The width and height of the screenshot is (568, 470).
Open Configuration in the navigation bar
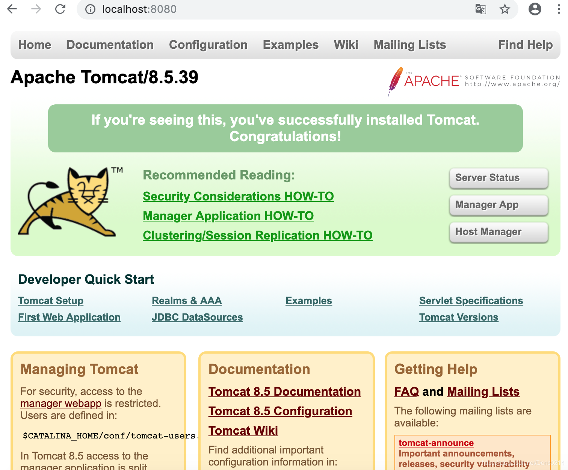coord(208,45)
